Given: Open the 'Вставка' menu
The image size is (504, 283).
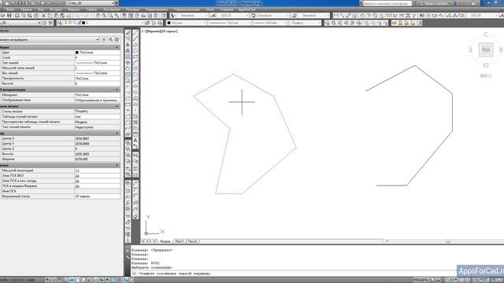Looking at the screenshot, I should point(56,9).
